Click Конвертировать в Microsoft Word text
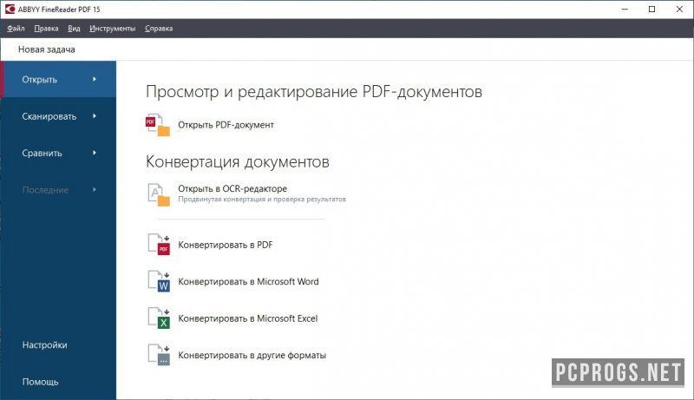 [x=248, y=282]
